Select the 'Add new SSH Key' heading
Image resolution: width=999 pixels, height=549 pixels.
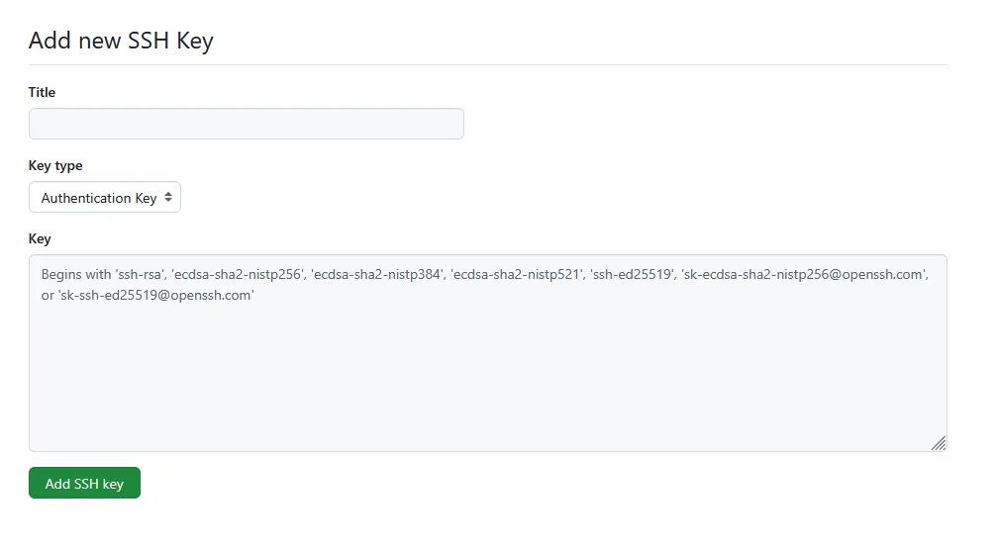121,41
